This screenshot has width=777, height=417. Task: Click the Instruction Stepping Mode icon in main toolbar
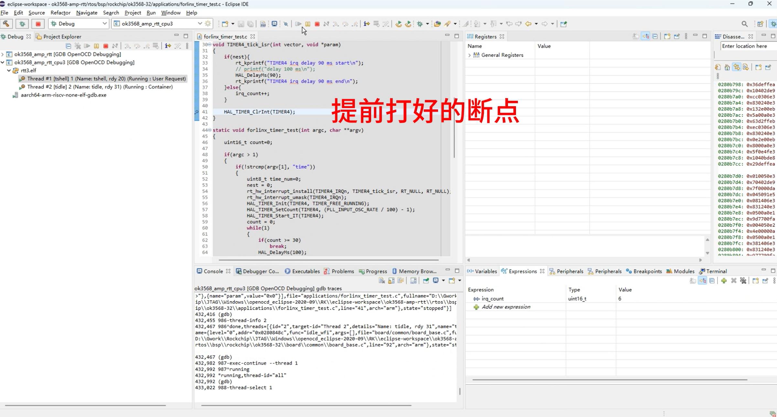pos(366,24)
